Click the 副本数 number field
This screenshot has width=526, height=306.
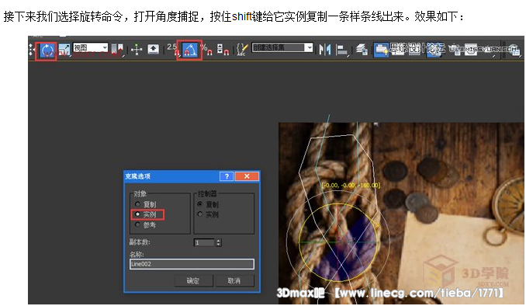pos(204,242)
